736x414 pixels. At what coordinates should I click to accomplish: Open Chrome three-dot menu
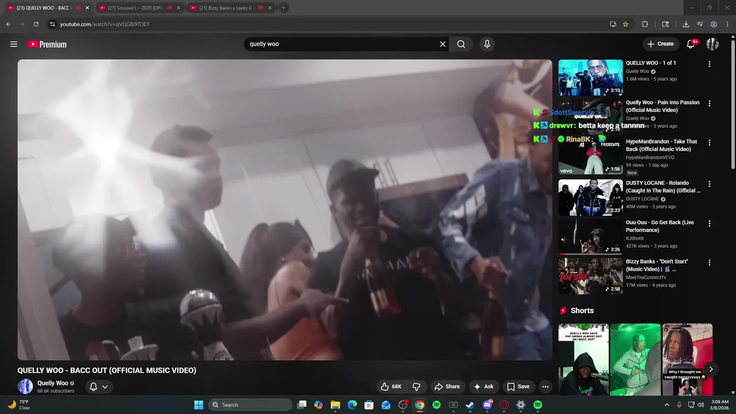coord(727,24)
